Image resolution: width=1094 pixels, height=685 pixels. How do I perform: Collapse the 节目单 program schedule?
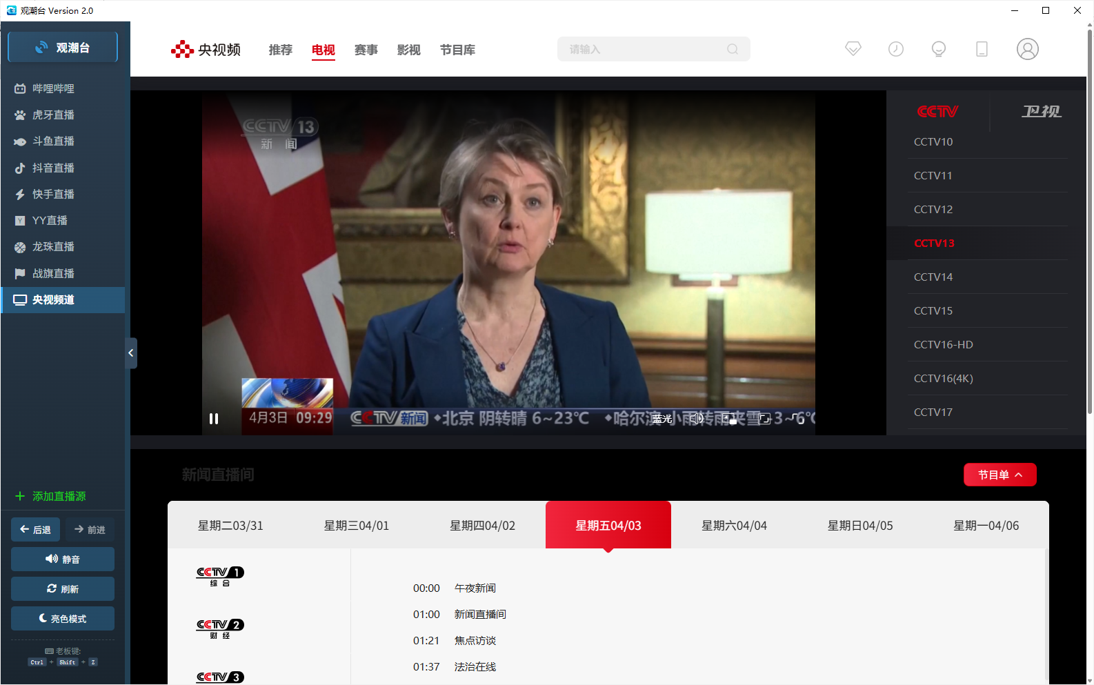(999, 475)
